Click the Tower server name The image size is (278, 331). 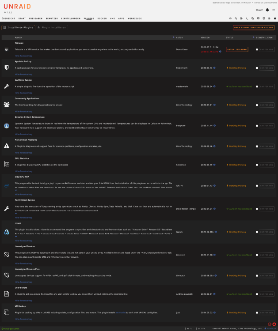point(259,10)
